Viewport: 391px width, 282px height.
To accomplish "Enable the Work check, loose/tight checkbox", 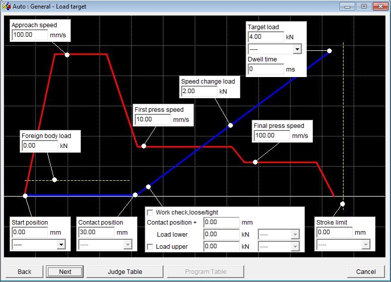I will click(x=150, y=213).
